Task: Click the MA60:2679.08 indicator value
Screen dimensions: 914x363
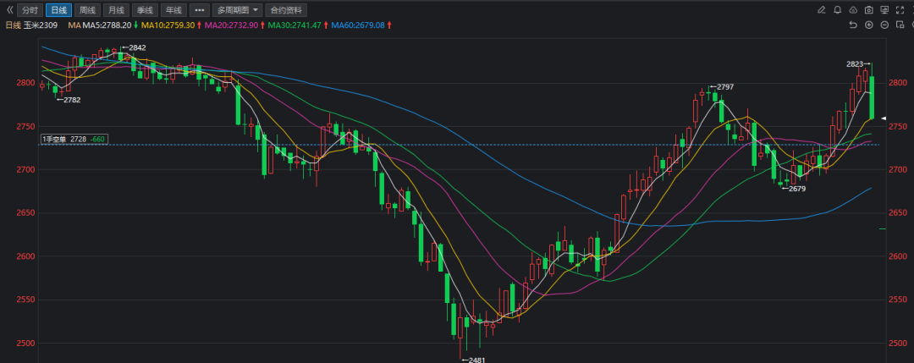Action: pyautogui.click(x=358, y=25)
